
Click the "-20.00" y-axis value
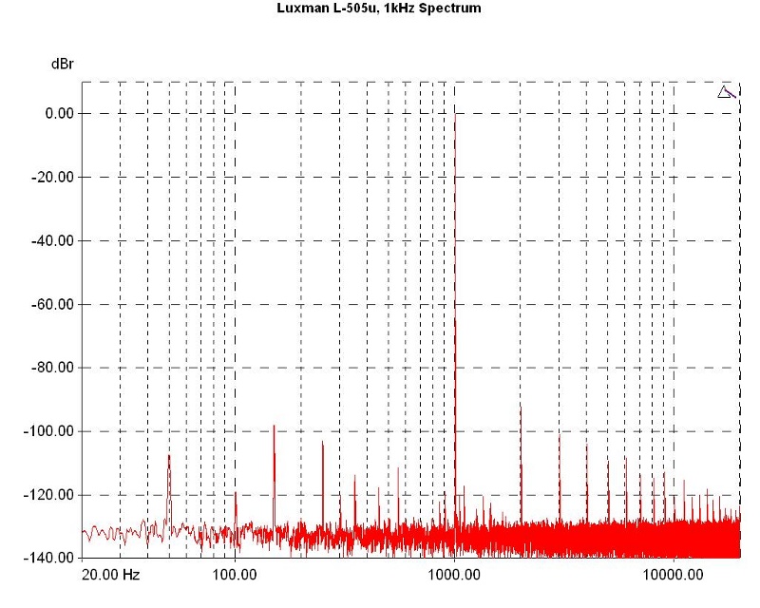pyautogui.click(x=53, y=177)
